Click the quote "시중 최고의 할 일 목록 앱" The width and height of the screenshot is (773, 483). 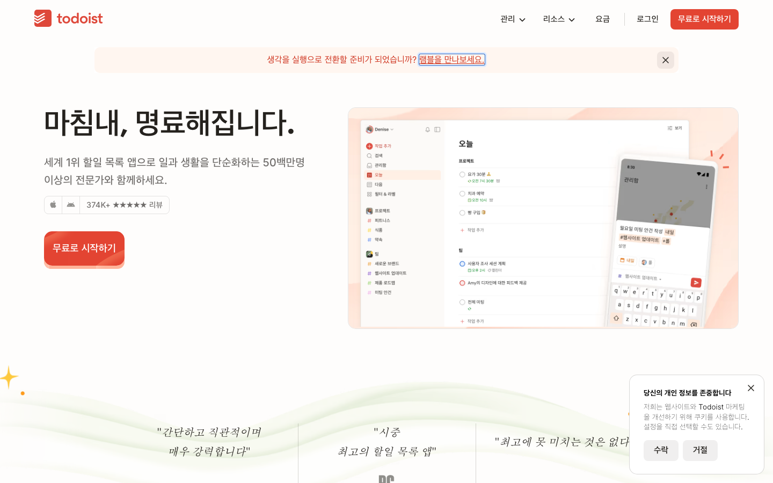point(386,442)
